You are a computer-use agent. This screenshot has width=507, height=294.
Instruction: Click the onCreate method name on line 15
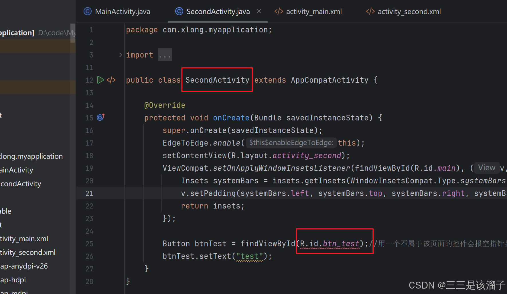231,118
